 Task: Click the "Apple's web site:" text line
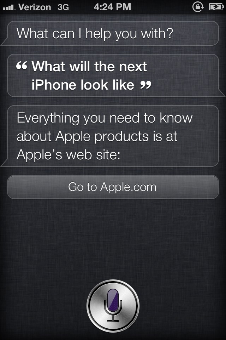coord(69,155)
